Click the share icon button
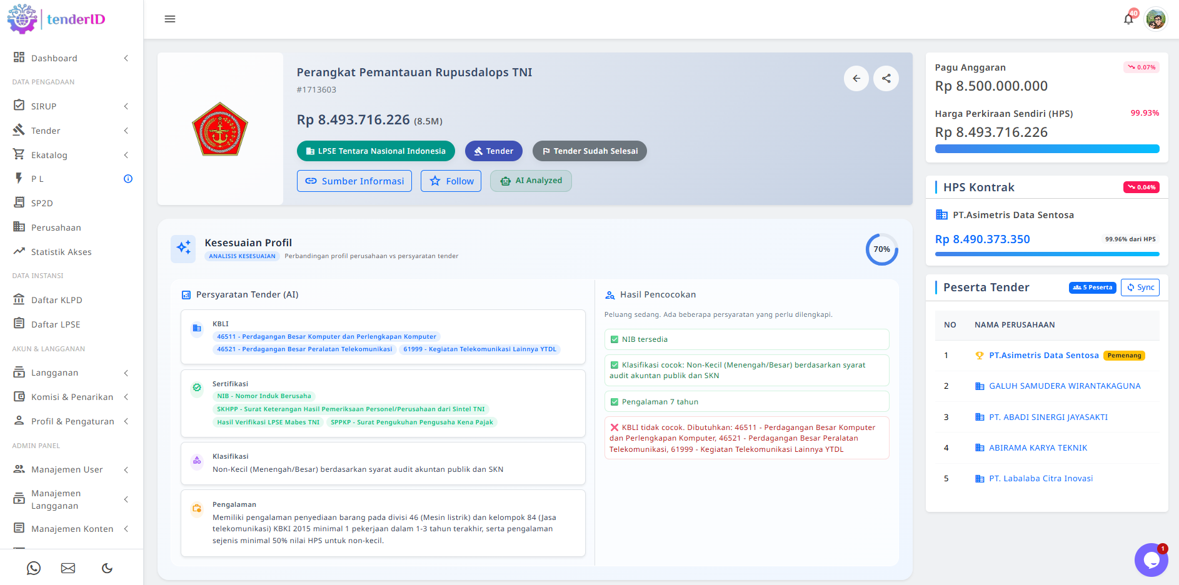1179x585 pixels. pos(886,78)
